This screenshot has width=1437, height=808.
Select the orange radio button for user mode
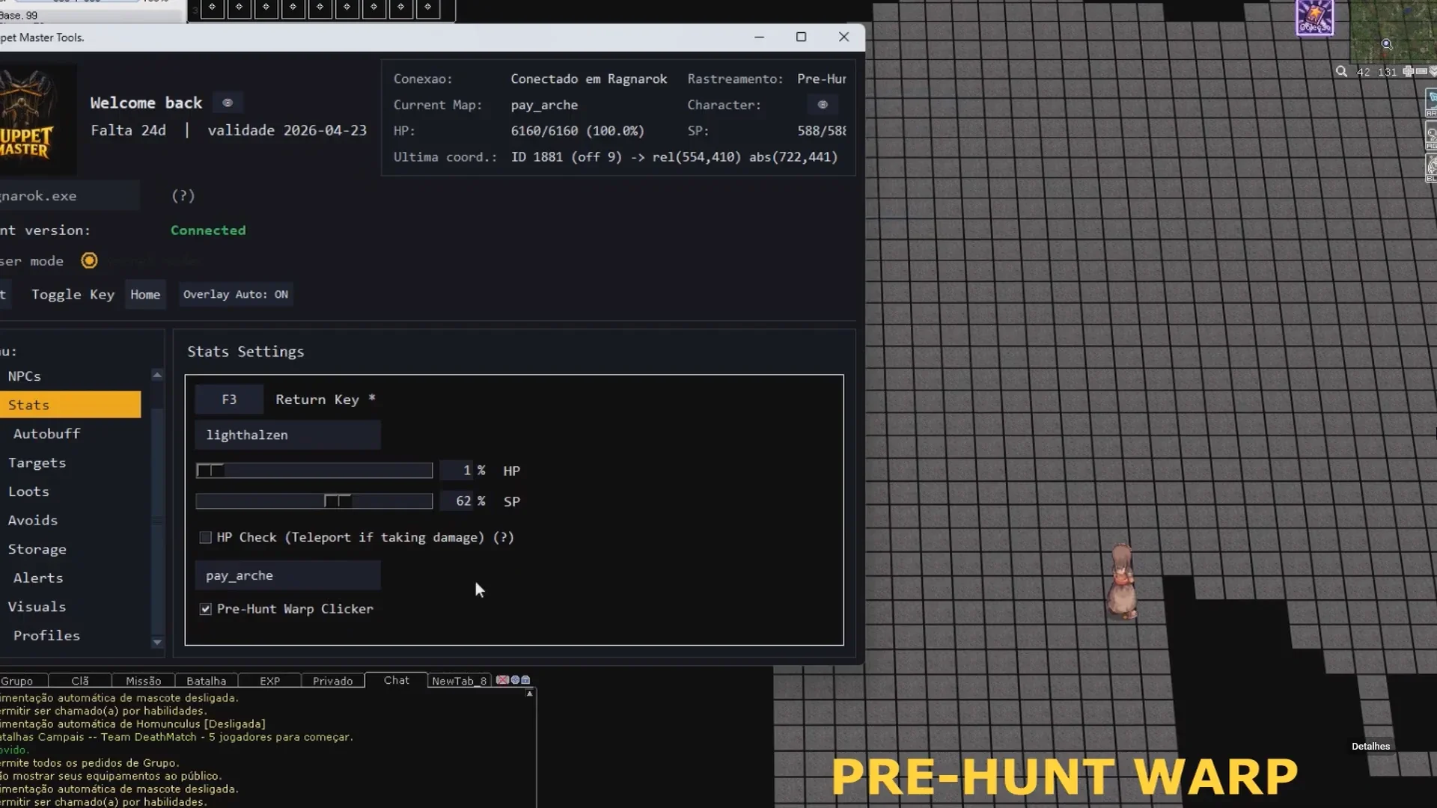pos(89,260)
